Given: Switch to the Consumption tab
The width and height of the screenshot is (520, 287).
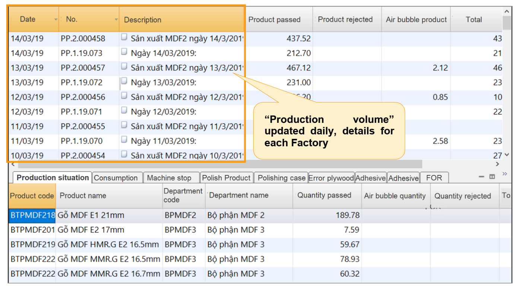Looking at the screenshot, I should (x=116, y=178).
